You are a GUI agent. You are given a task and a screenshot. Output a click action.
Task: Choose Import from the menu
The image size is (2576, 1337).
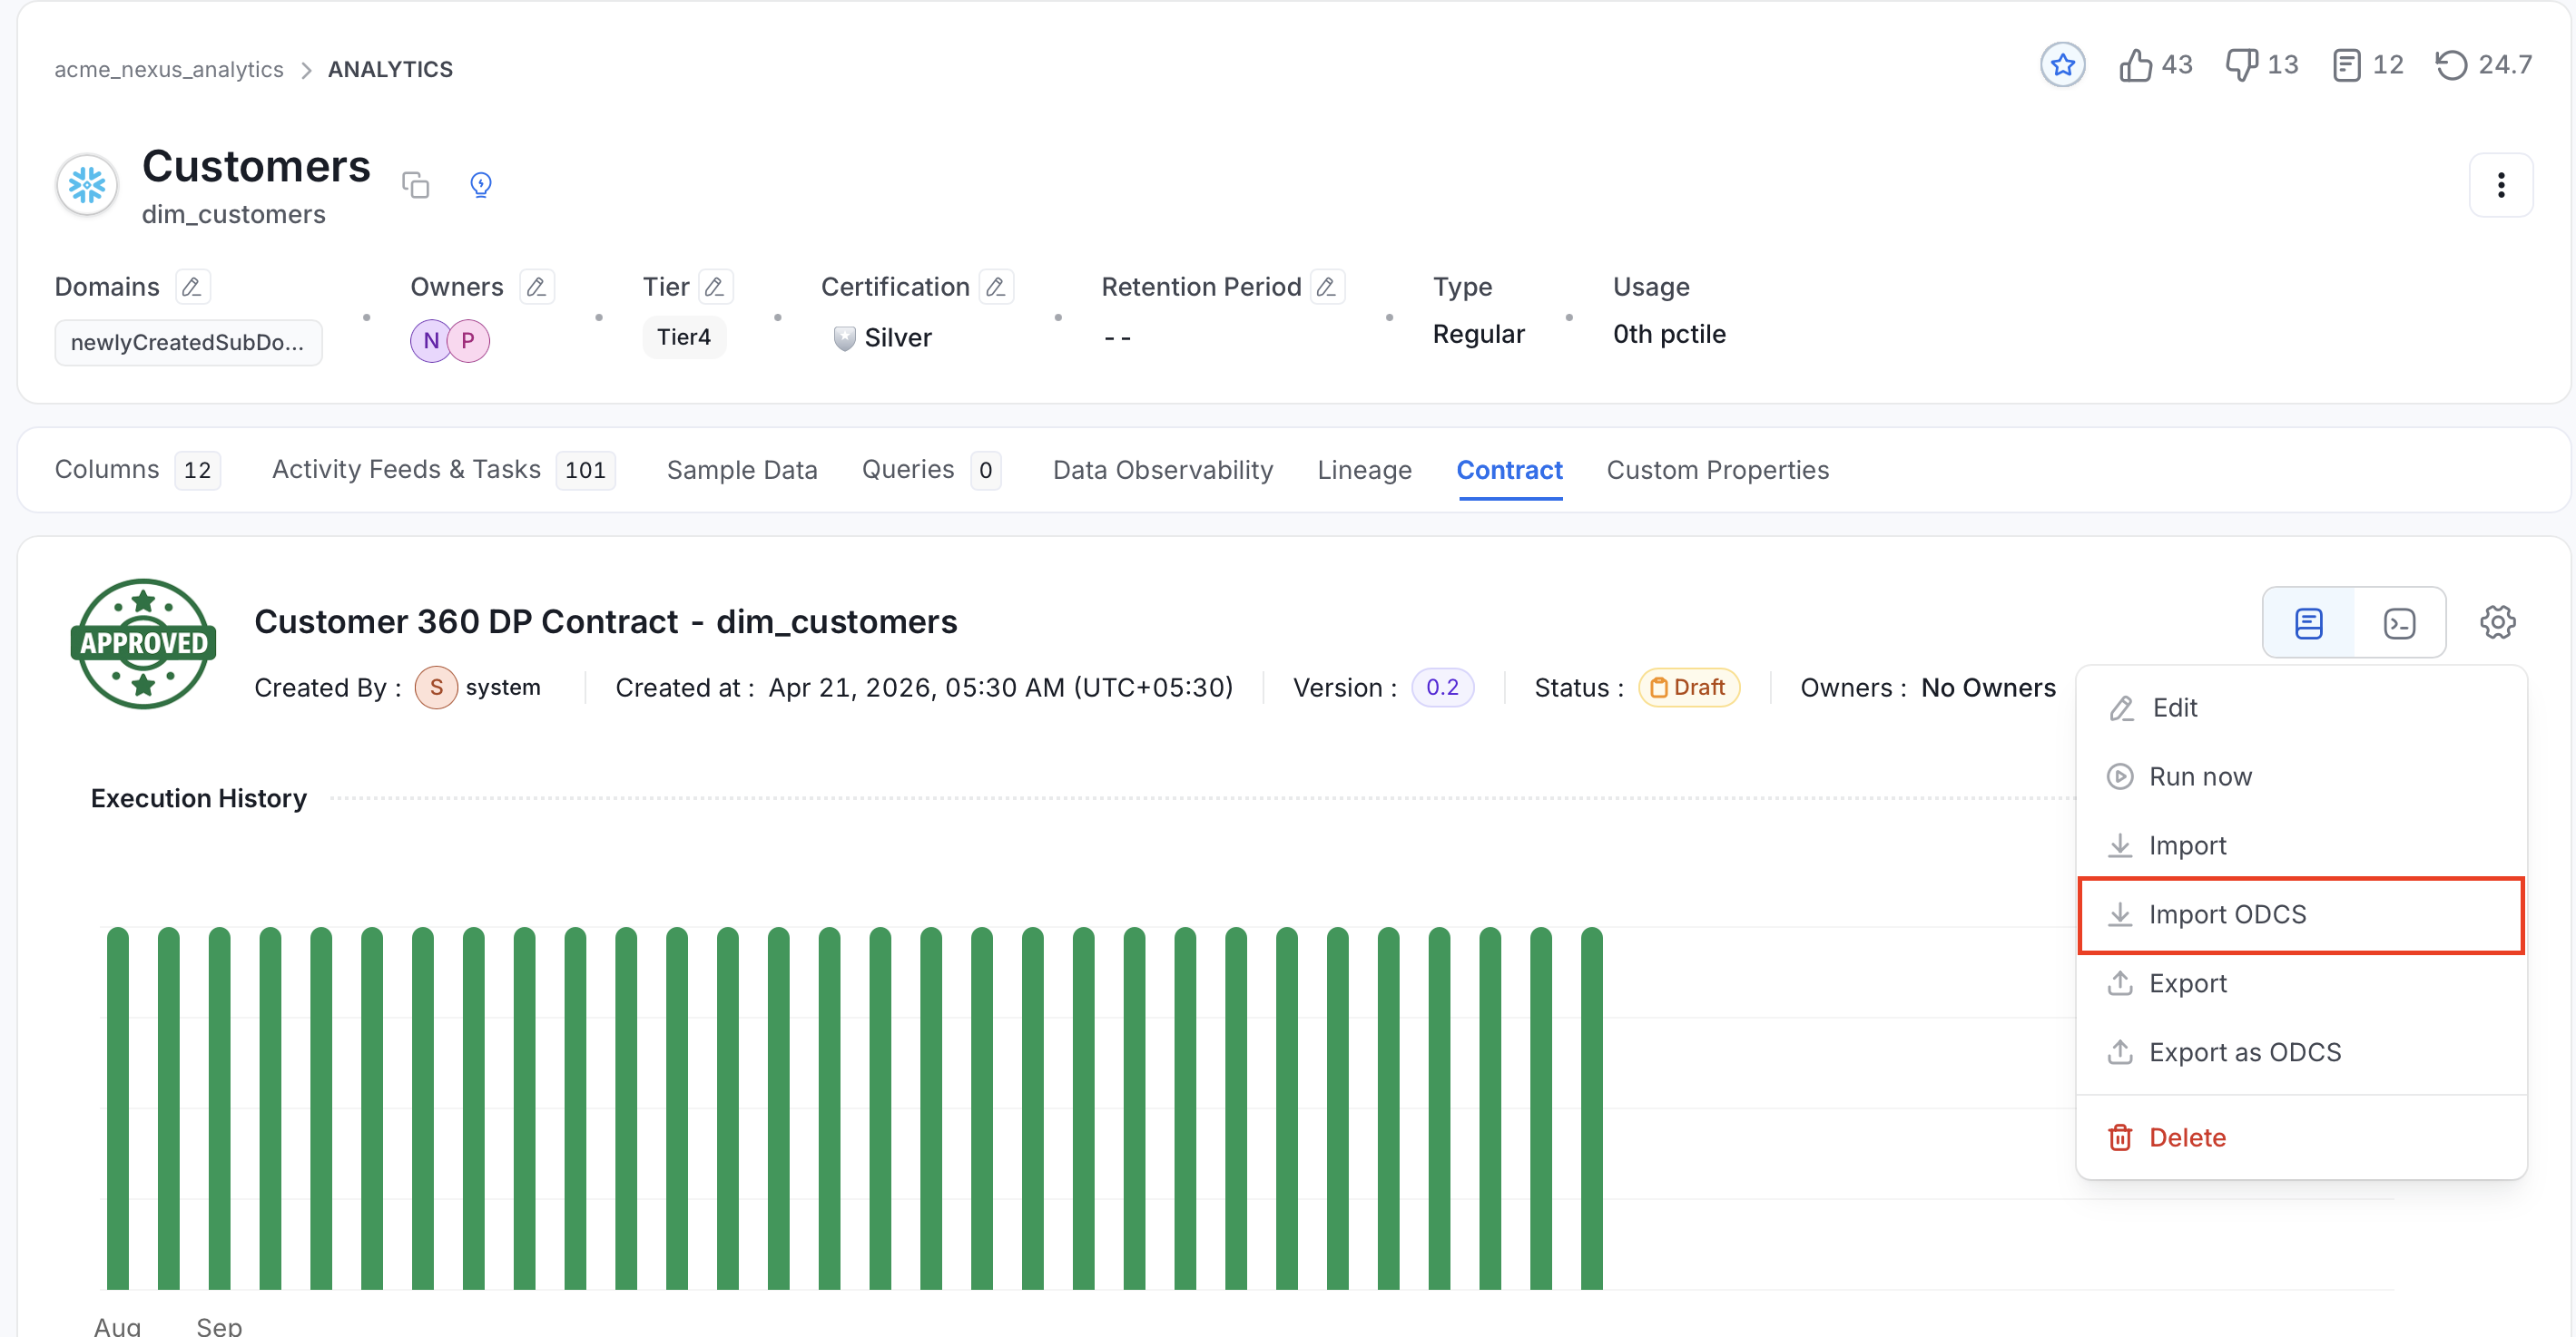2300,845
